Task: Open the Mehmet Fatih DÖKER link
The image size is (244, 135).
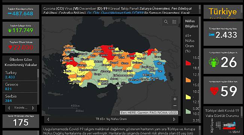Action: (115, 13)
